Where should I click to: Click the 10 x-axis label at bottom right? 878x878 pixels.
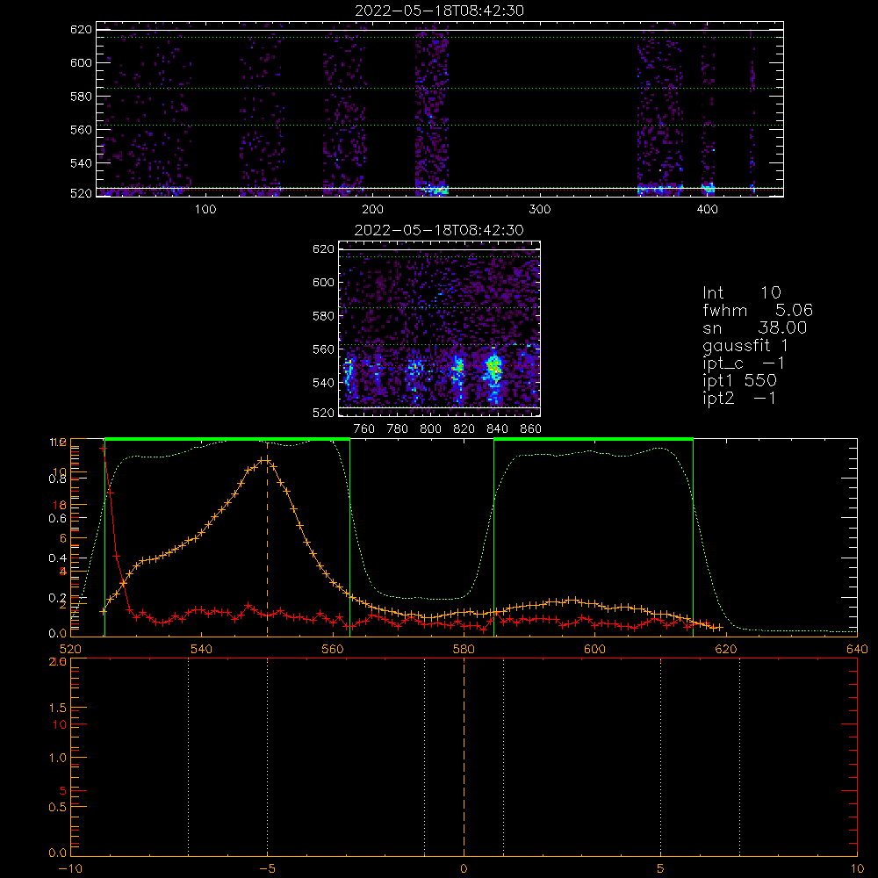pos(857,868)
